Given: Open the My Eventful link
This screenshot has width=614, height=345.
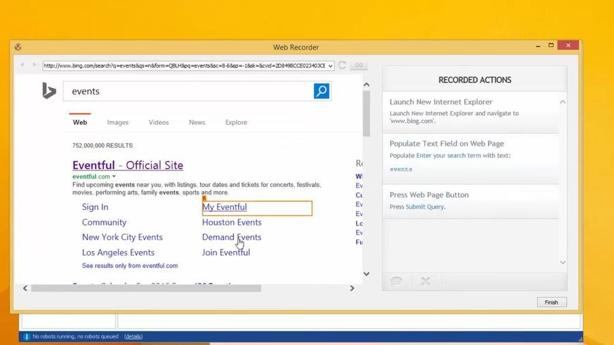Looking at the screenshot, I should click(224, 207).
